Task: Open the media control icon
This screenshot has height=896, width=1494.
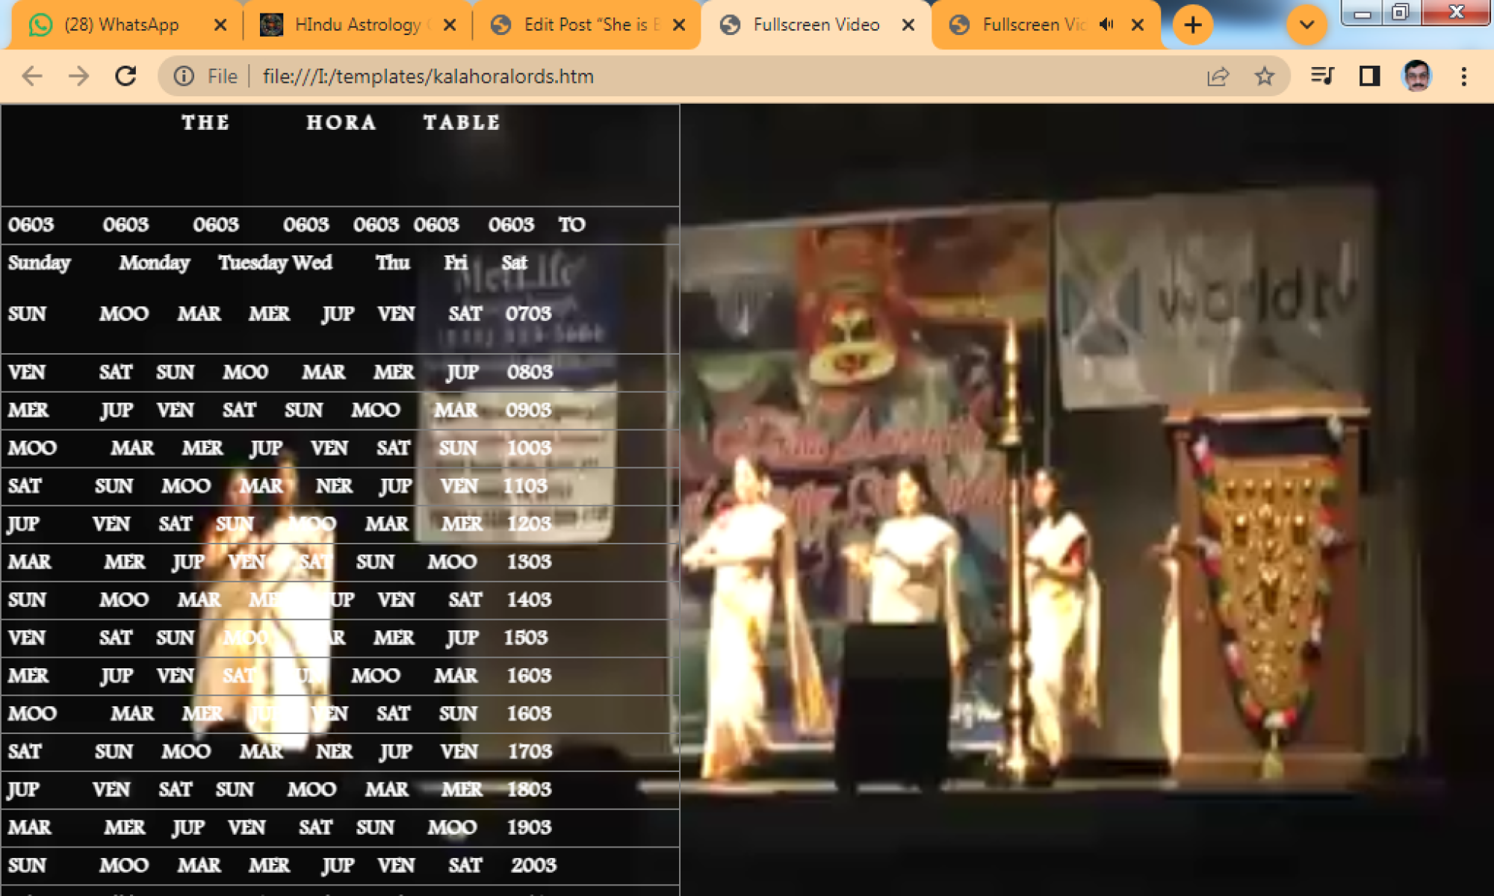Action: (x=1322, y=76)
